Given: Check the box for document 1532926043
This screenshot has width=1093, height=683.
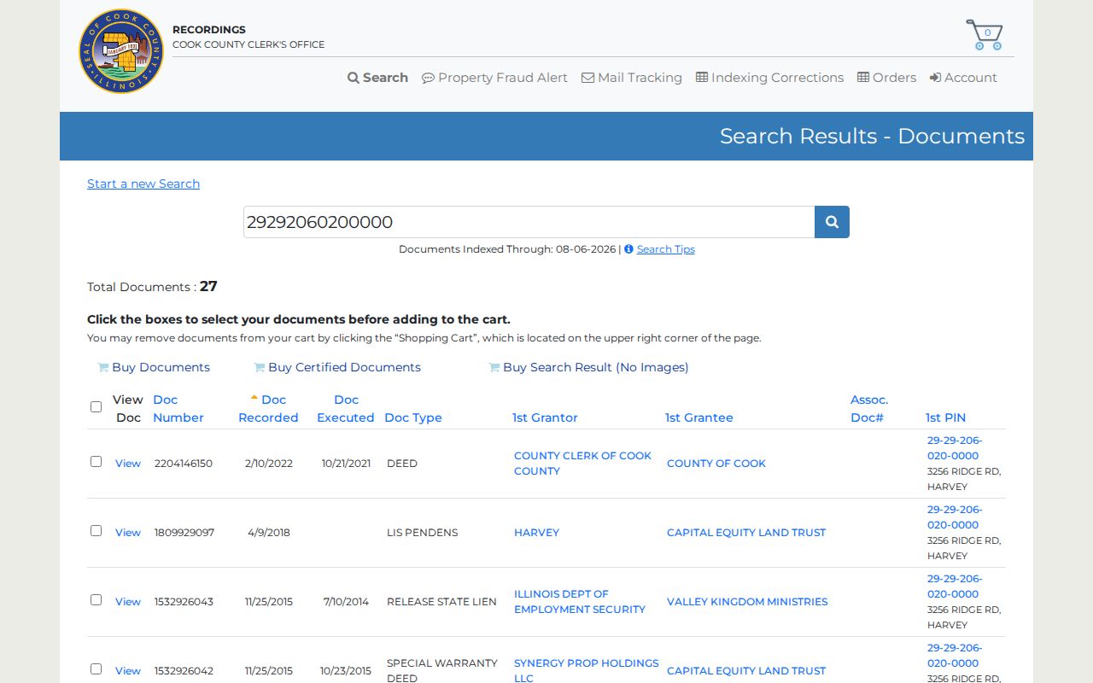Looking at the screenshot, I should pyautogui.click(x=96, y=599).
